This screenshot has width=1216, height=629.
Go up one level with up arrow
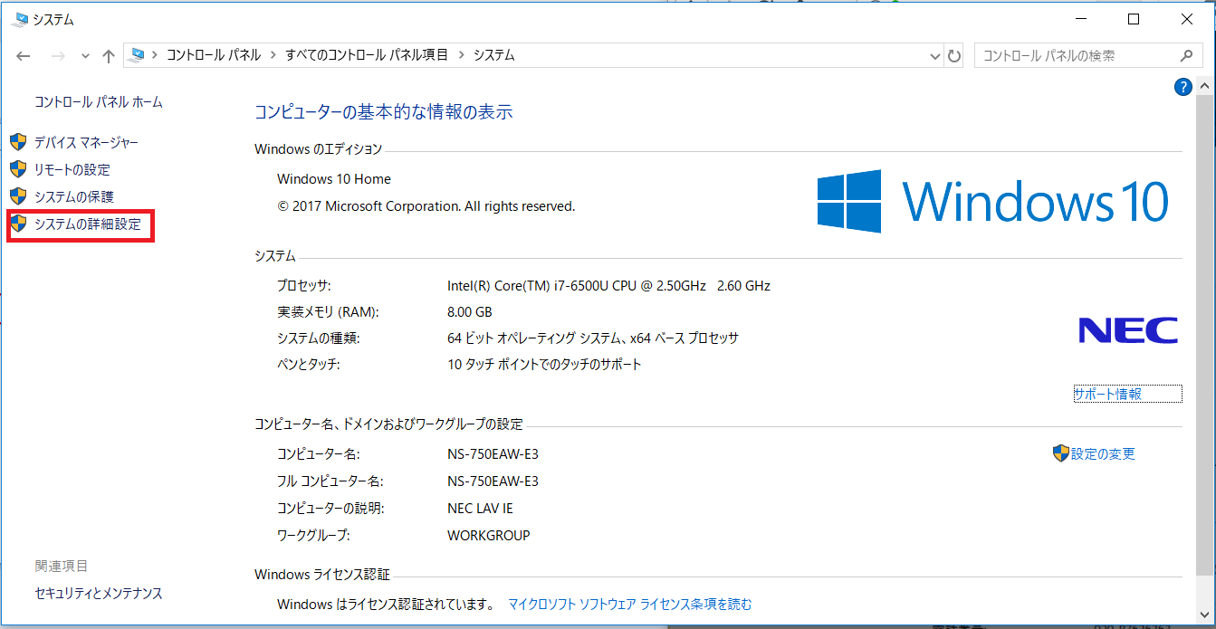pos(109,55)
